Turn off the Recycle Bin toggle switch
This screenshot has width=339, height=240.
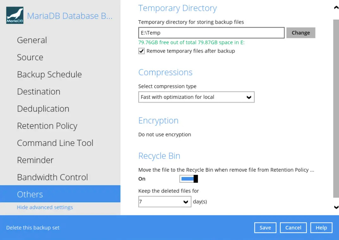tap(189, 179)
